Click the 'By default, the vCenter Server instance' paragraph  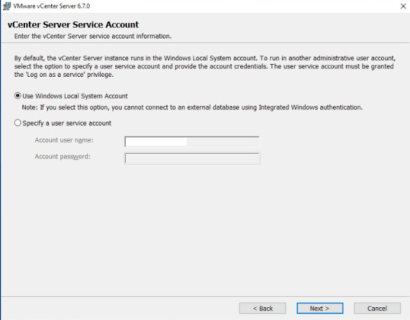coord(205,66)
